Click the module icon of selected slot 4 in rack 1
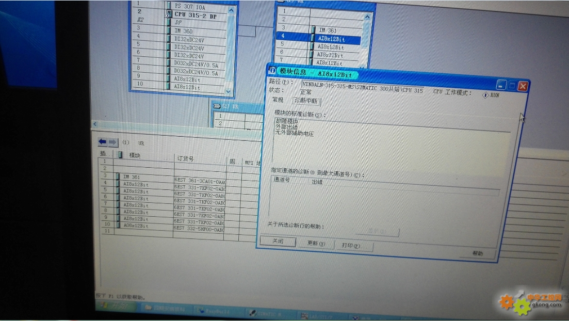This screenshot has height=321, width=569. [x=313, y=38]
